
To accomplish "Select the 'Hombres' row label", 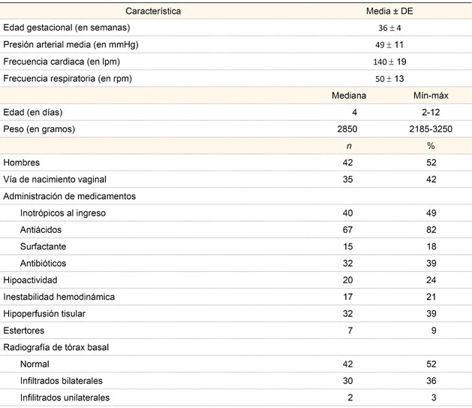I will tap(22, 162).
